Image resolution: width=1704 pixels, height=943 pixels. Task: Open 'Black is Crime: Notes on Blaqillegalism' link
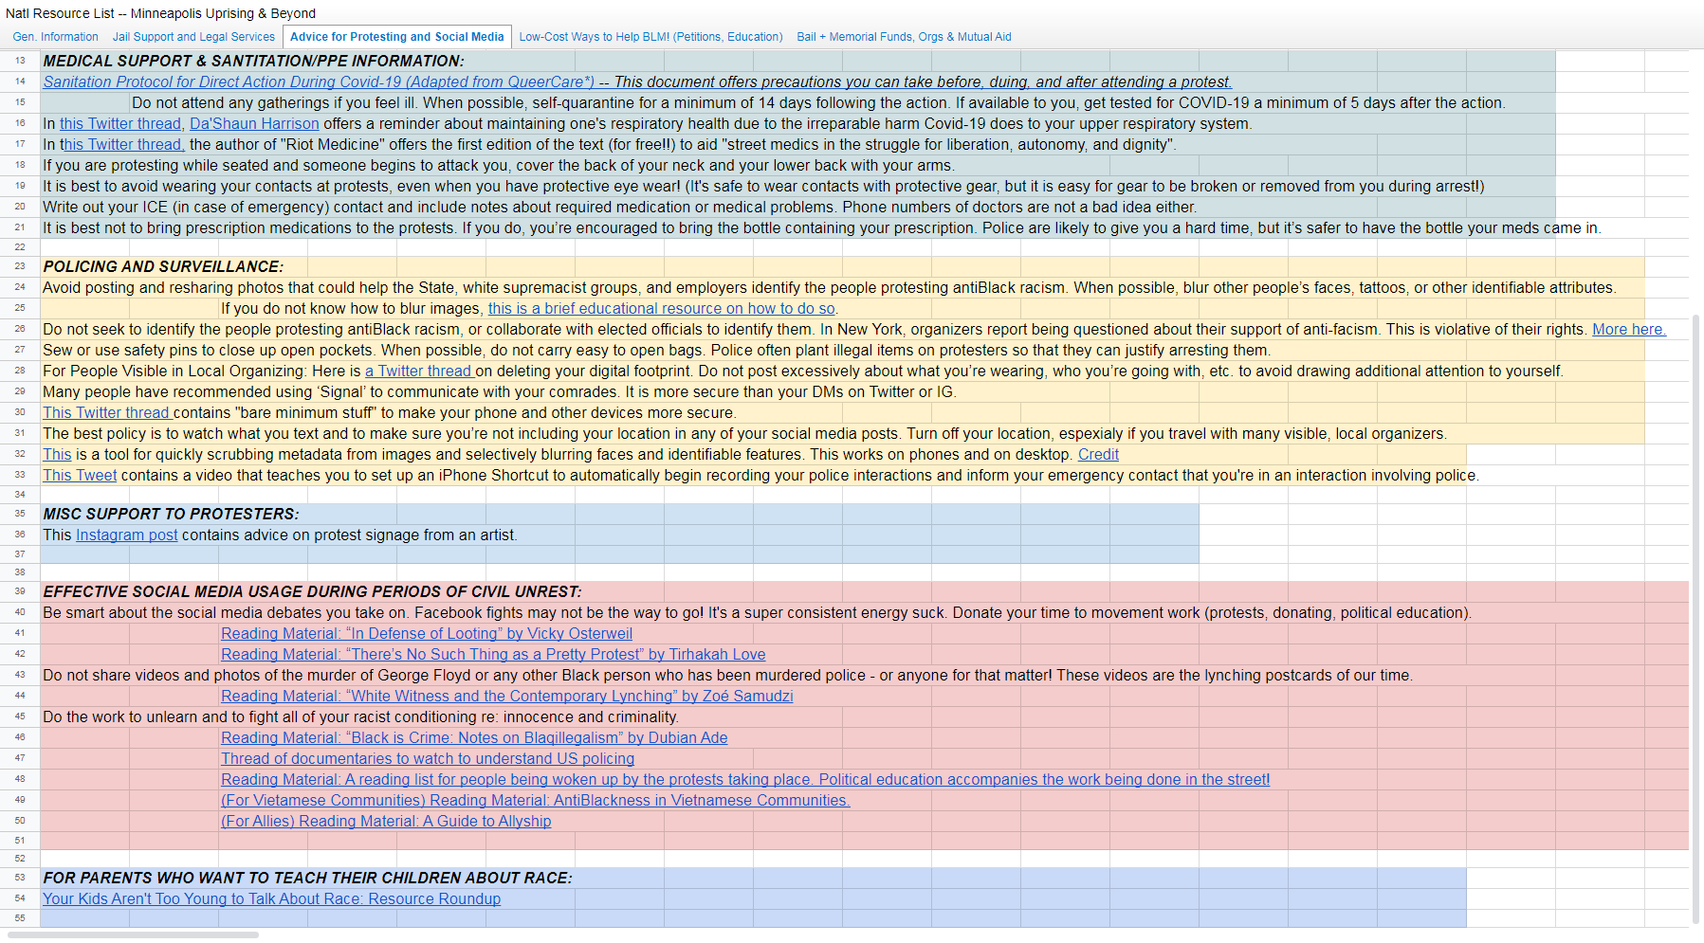point(474,738)
